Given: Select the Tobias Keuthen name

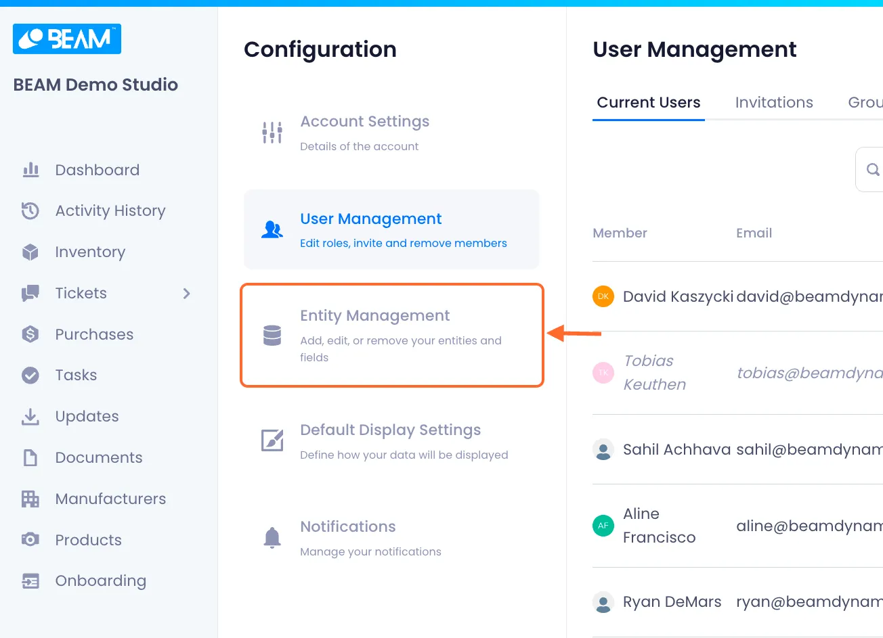Looking at the screenshot, I should point(654,373).
